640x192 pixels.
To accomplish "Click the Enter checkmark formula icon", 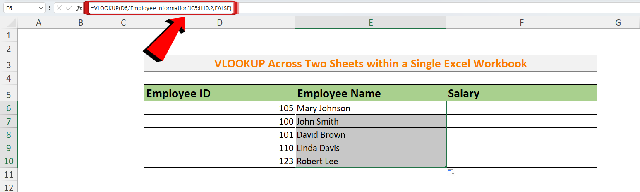I will [x=69, y=8].
